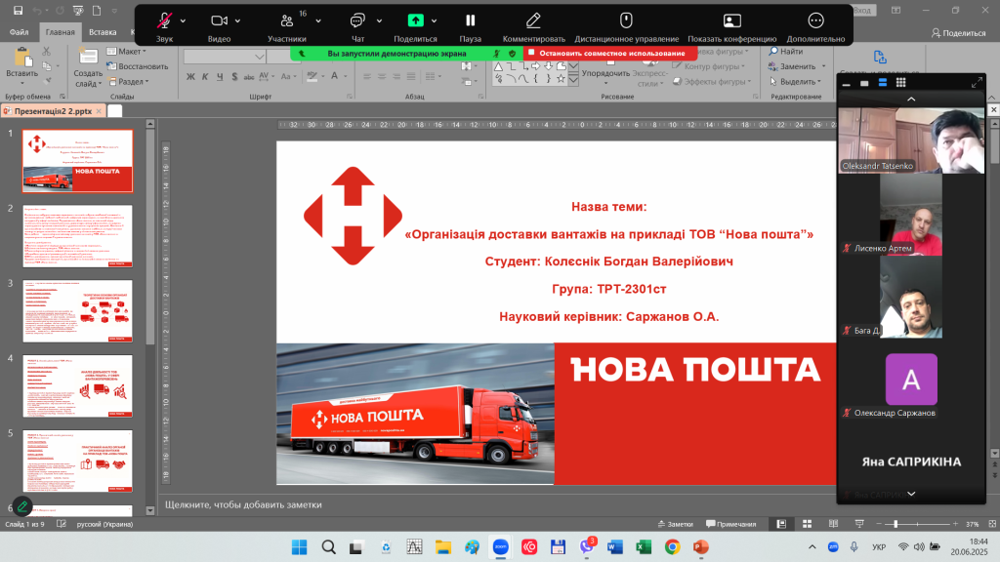Open Word from the taskbar
Image resolution: width=1000 pixels, height=562 pixels.
pos(615,546)
